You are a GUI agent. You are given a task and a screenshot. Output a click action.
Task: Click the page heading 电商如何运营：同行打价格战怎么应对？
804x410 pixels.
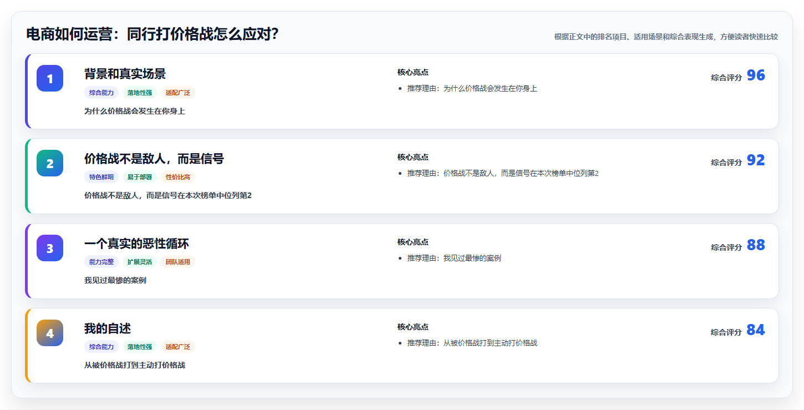pyautogui.click(x=152, y=34)
